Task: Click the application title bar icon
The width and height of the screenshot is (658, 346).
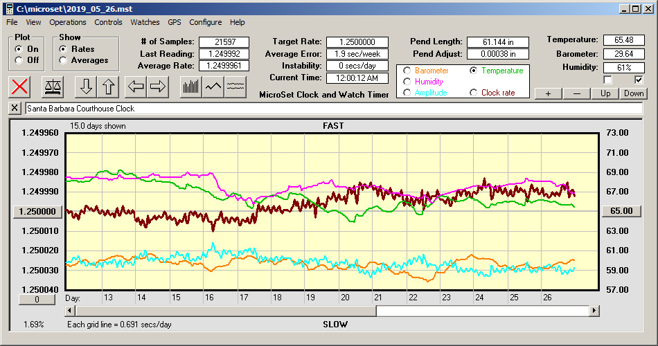Action: [10, 9]
